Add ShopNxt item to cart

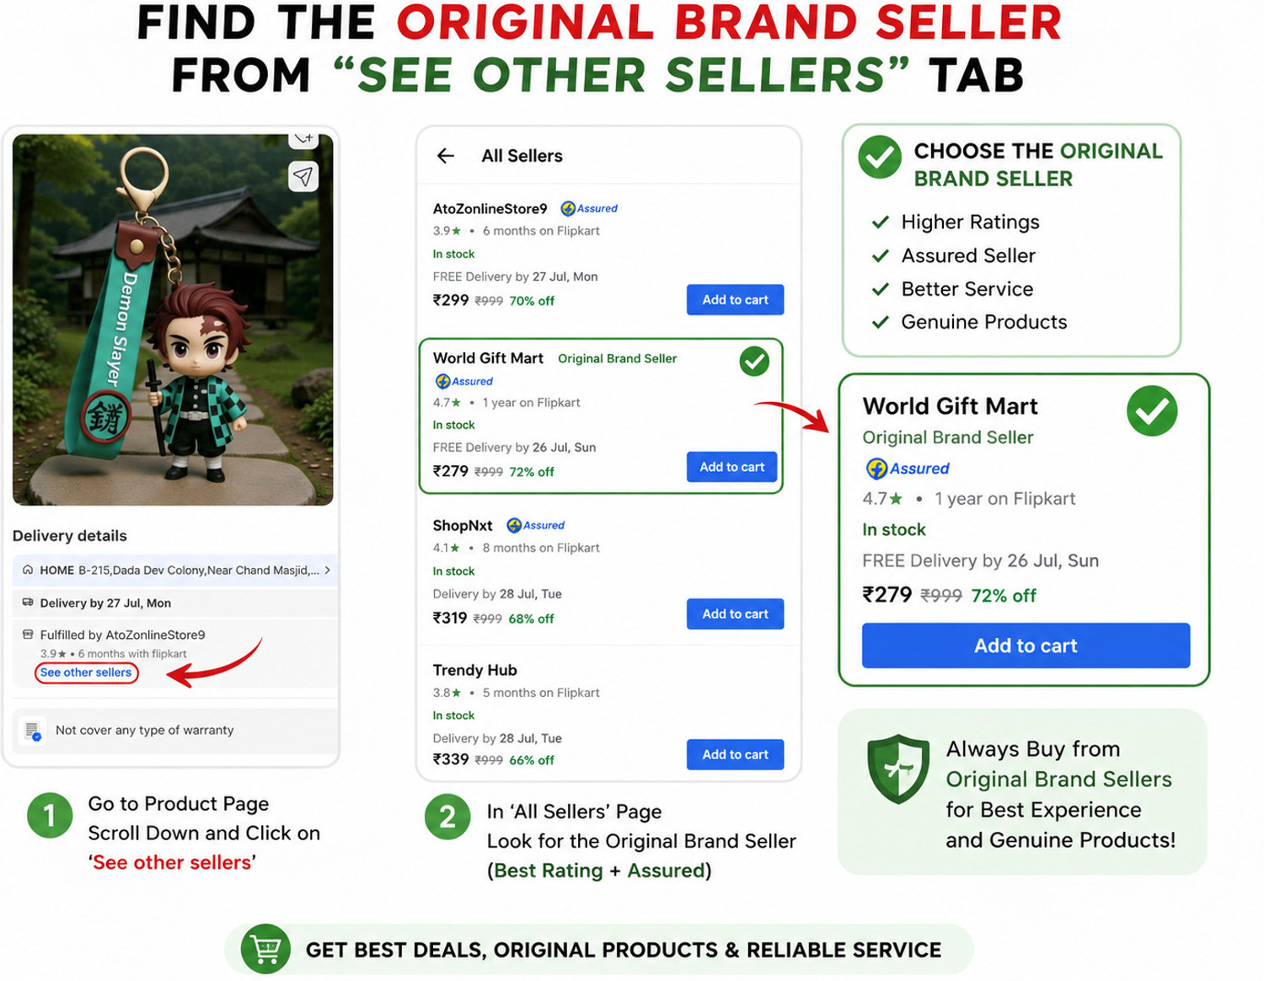click(x=735, y=614)
